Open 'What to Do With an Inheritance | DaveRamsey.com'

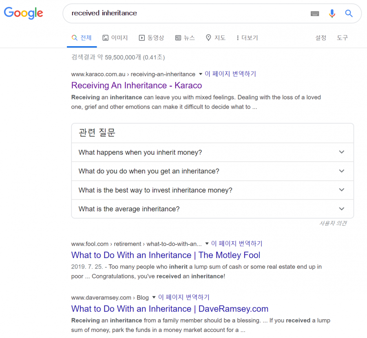170,309
